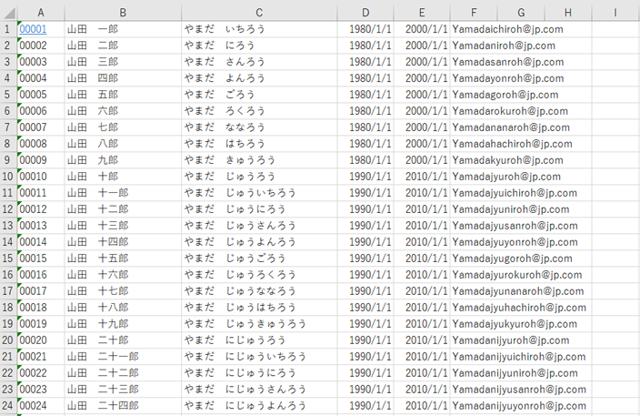This screenshot has width=640, height=416.
Task: Click the reading cell やまだ きゅうろう
Action: coord(259,160)
